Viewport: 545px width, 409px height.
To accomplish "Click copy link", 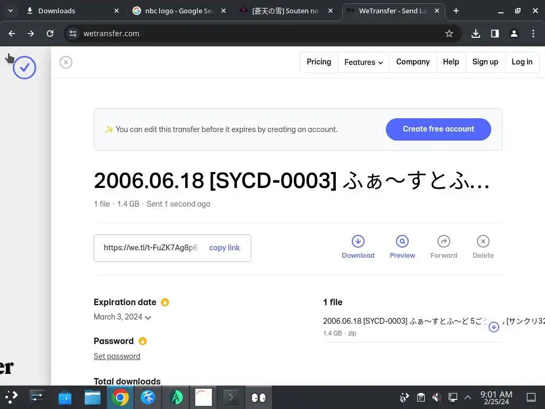I will [x=225, y=248].
